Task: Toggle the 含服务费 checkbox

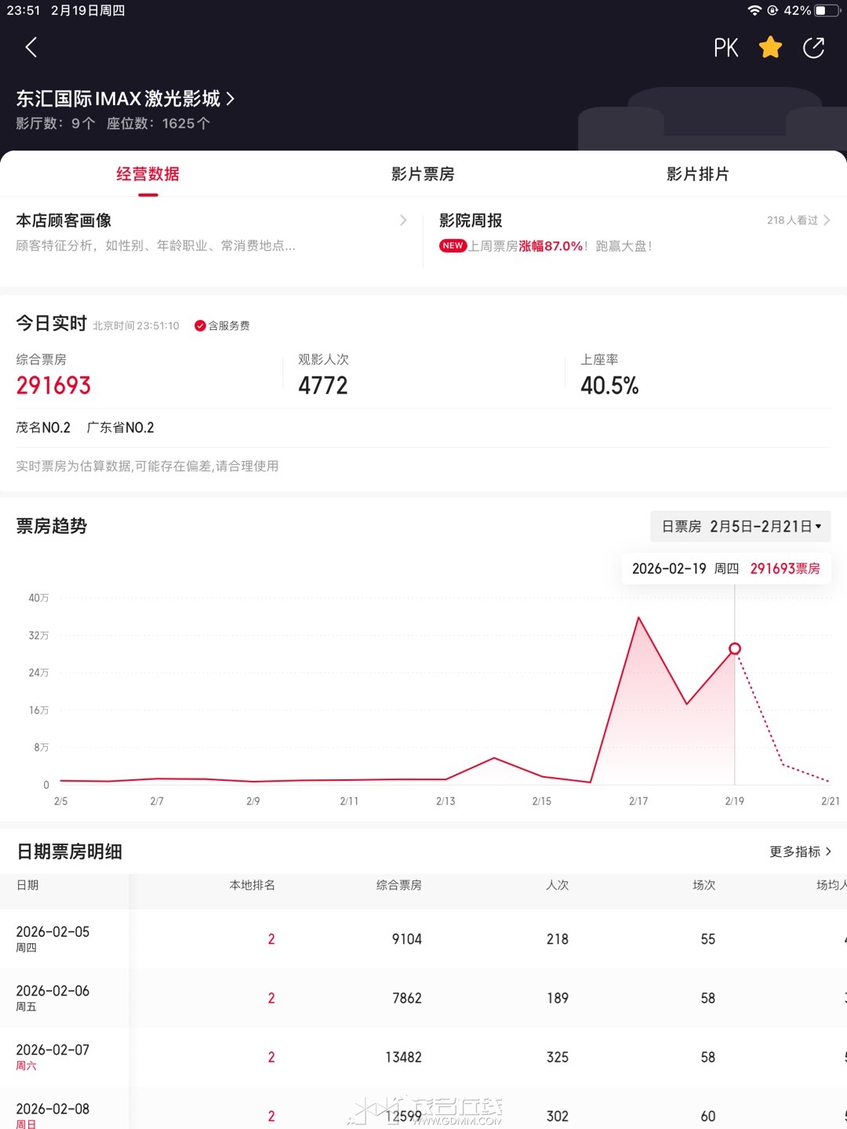Action: pyautogui.click(x=200, y=325)
